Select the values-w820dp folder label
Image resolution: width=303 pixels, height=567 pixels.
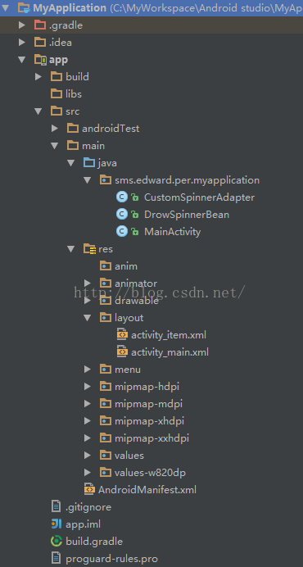pyautogui.click(x=150, y=473)
